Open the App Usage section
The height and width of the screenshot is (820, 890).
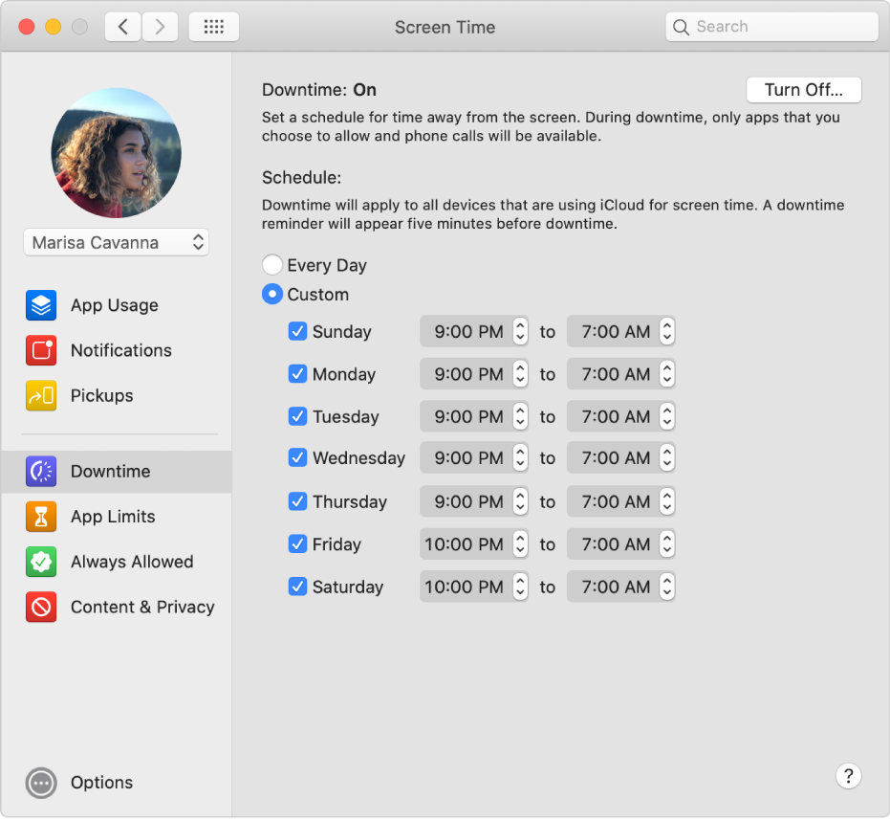tap(41, 305)
